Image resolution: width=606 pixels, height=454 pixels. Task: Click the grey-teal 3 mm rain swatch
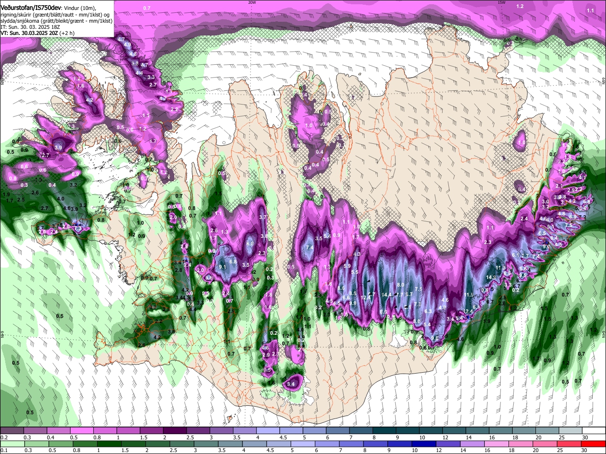point(206,444)
